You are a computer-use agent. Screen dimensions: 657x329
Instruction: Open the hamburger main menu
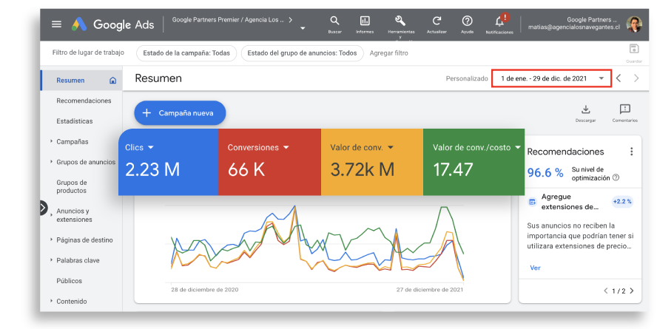point(56,24)
